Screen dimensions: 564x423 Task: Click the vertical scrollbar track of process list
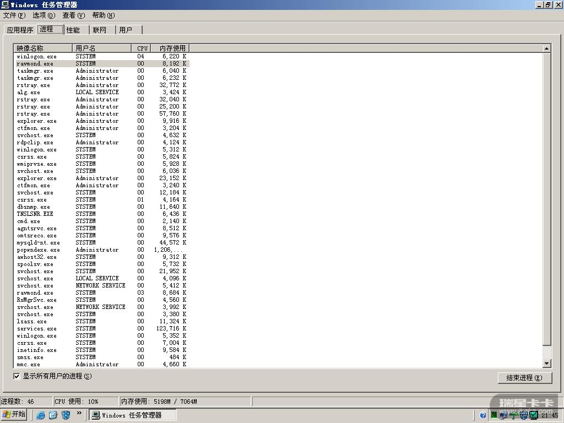[546, 352]
